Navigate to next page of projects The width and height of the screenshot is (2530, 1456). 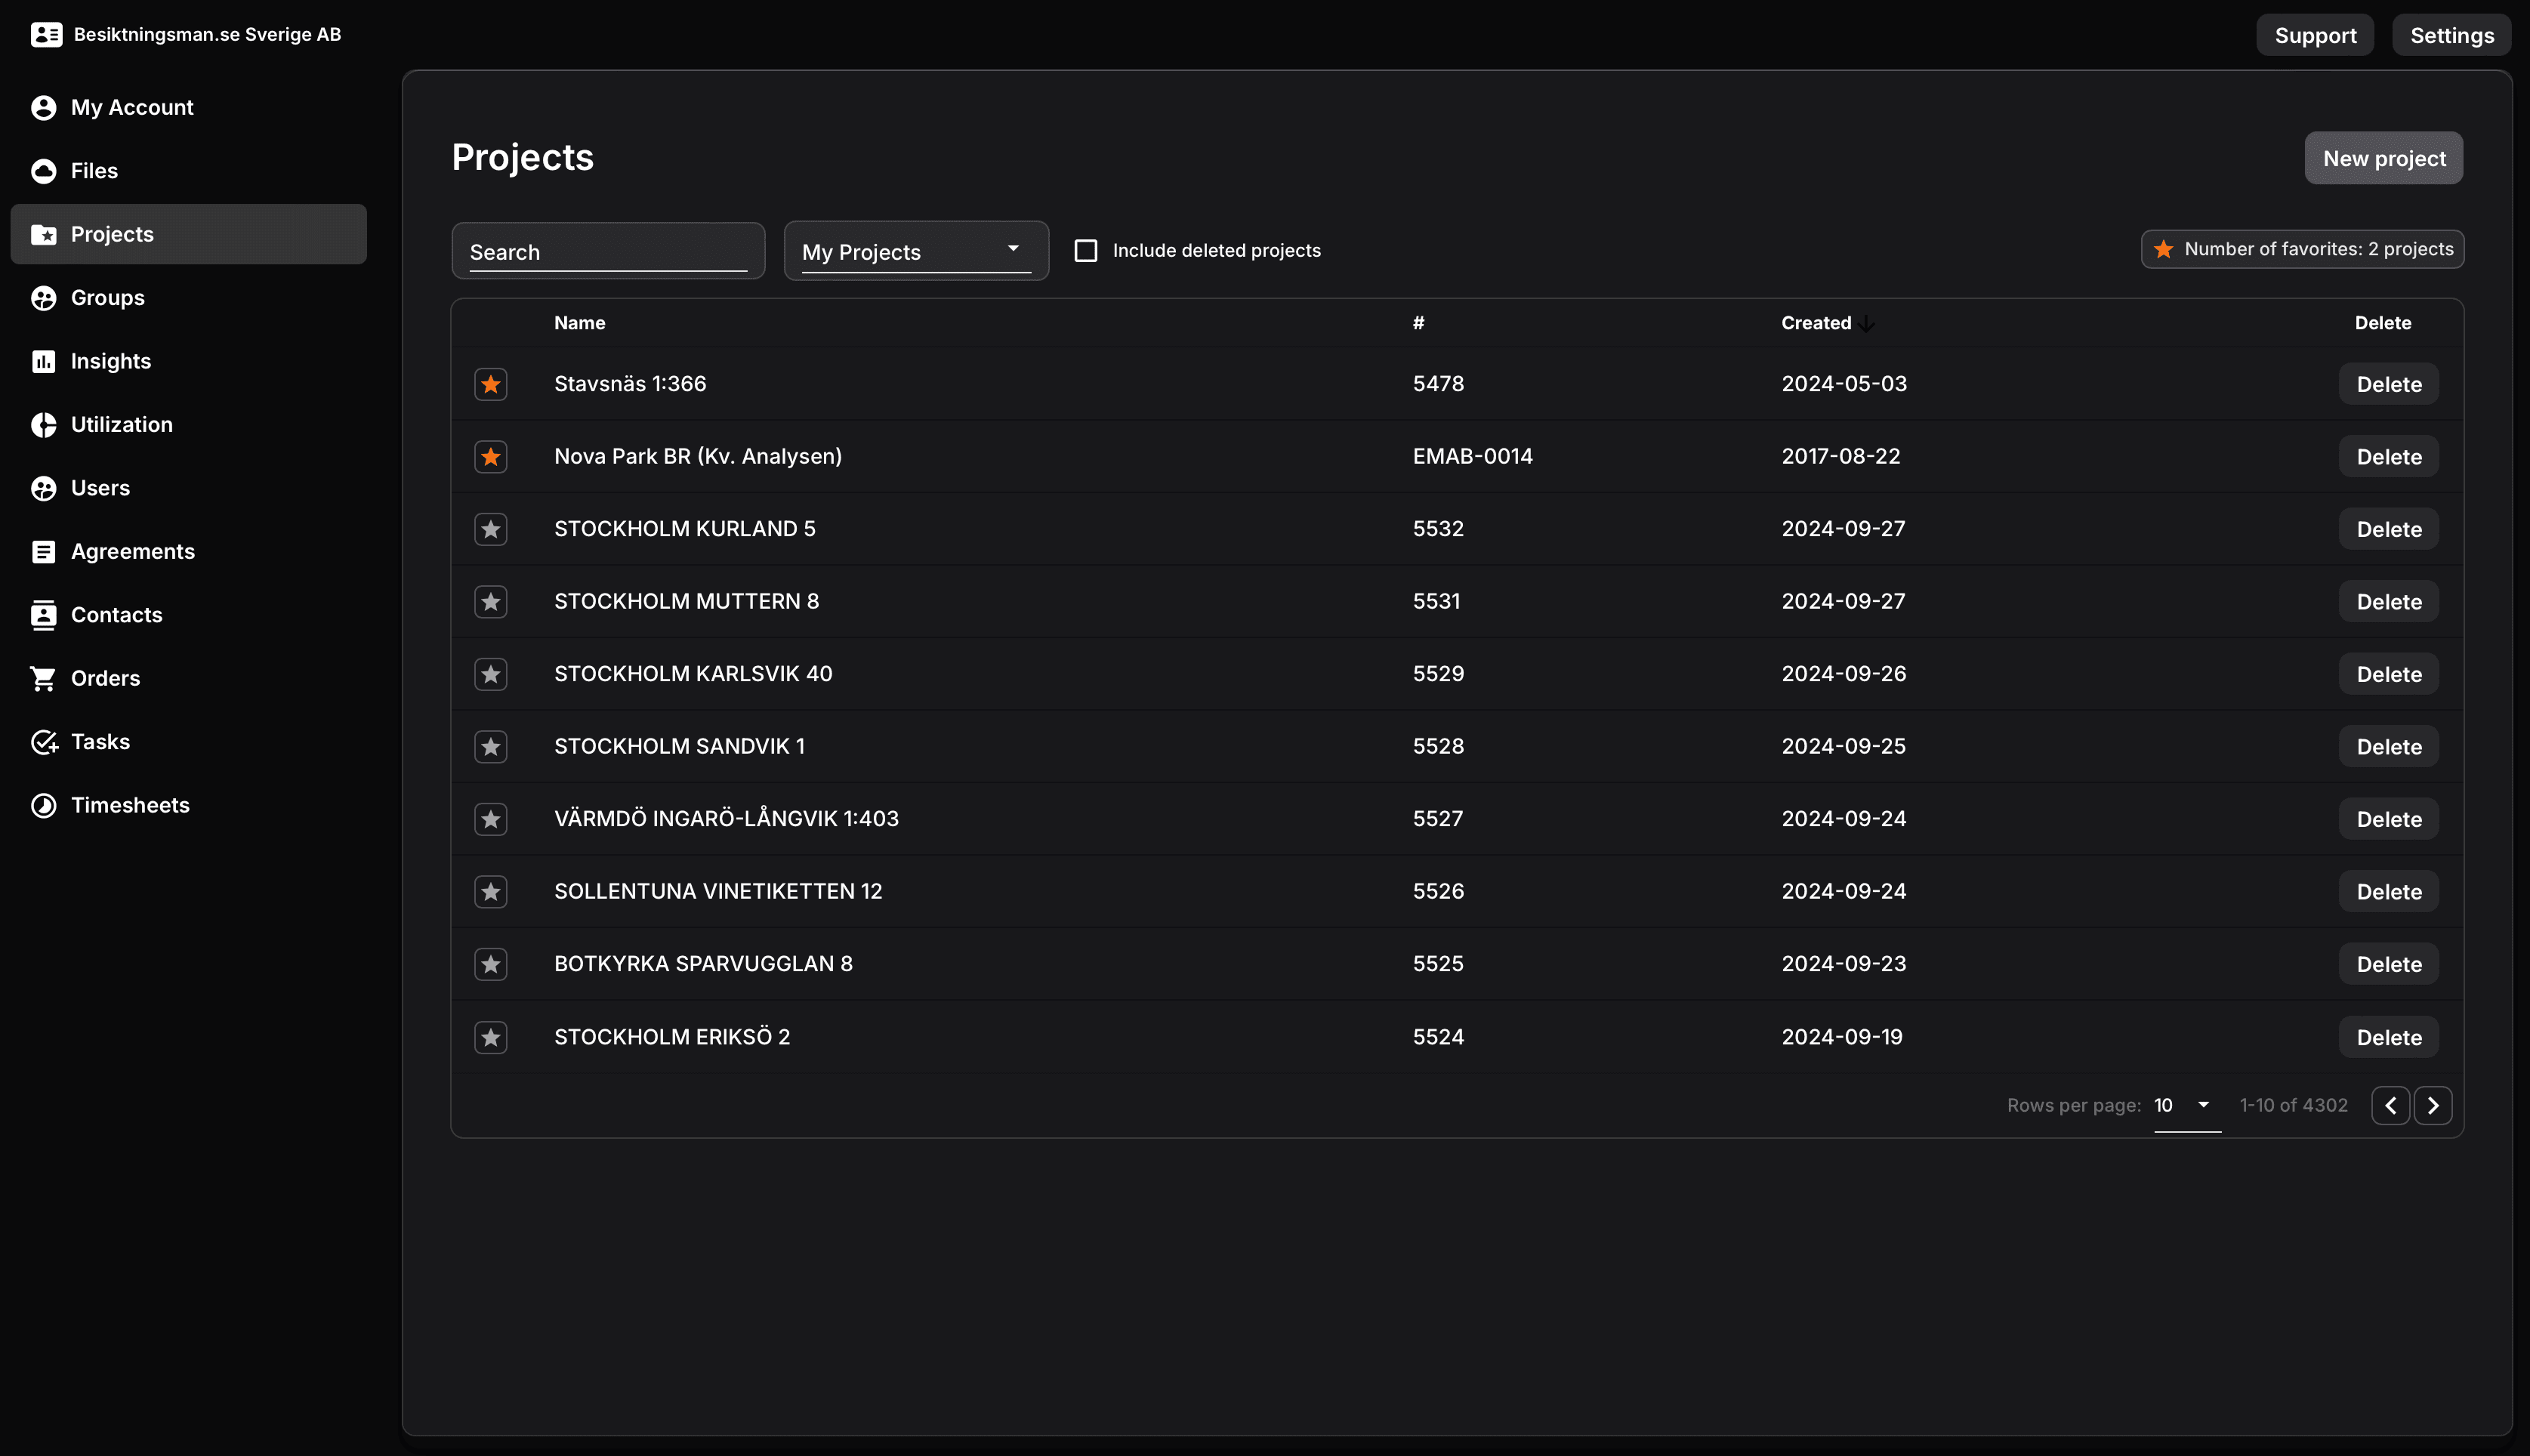tap(2433, 1105)
